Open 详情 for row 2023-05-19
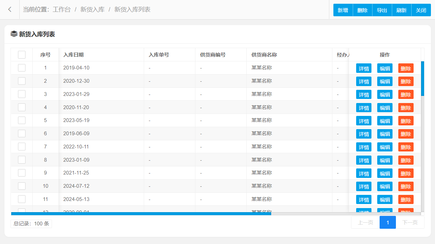 coord(364,121)
